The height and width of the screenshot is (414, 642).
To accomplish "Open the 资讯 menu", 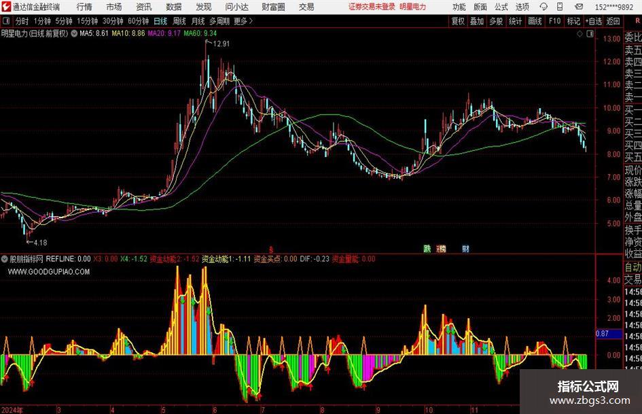I will (x=144, y=7).
